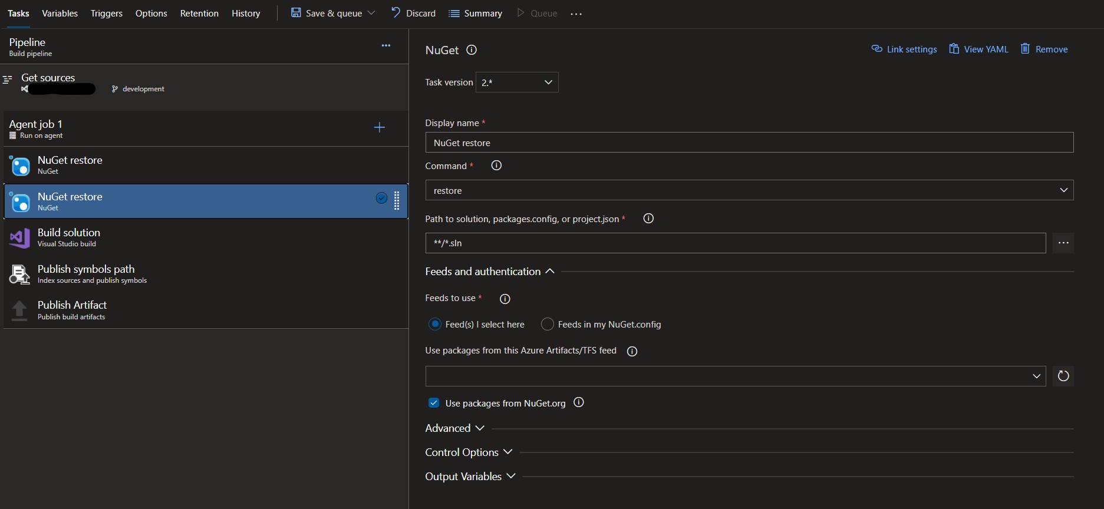View the History tab
The height and width of the screenshot is (509, 1104).
(246, 13)
